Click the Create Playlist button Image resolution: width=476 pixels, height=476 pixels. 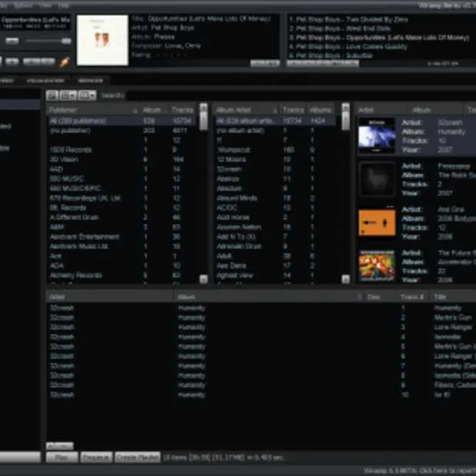tap(137, 457)
